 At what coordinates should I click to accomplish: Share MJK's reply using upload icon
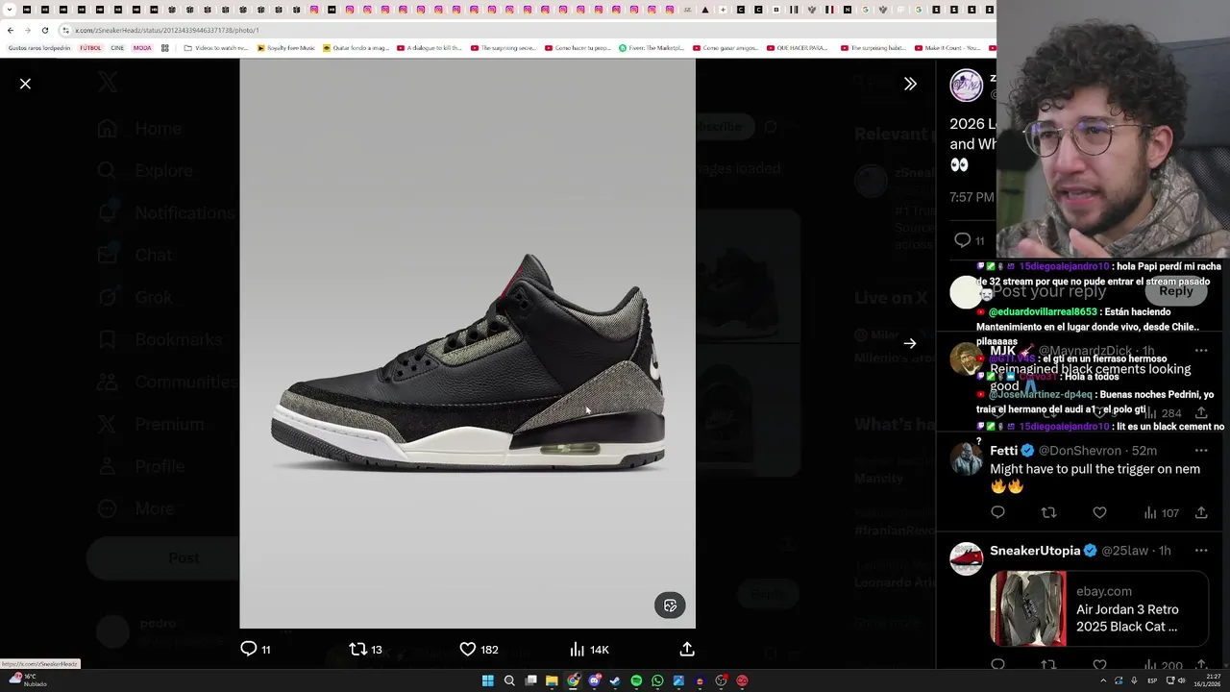[1201, 413]
